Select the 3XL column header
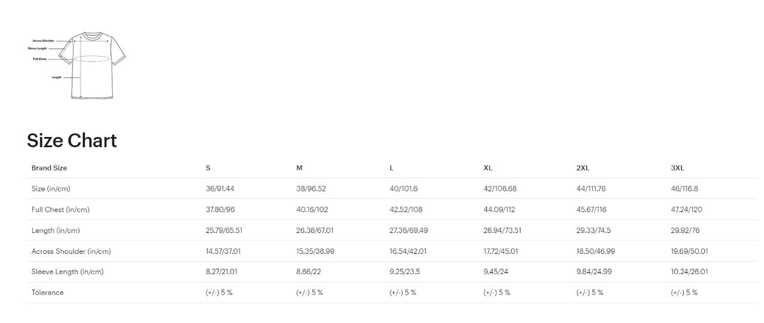764x323 pixels. coord(677,168)
